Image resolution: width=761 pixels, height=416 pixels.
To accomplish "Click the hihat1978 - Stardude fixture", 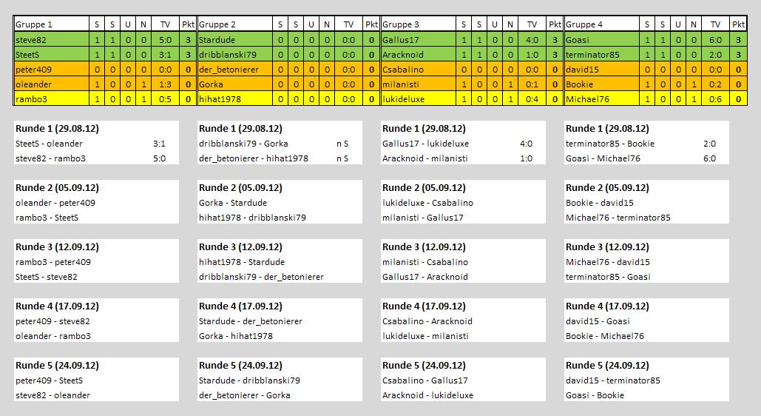I will pos(242,262).
